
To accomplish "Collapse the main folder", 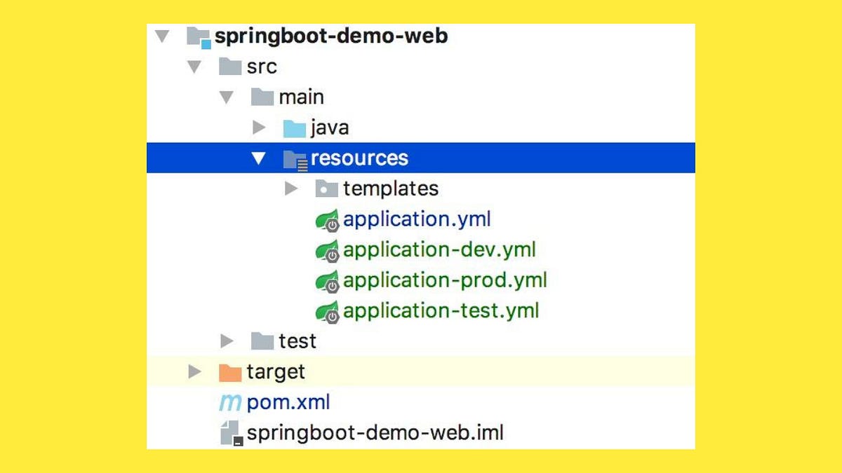I will [227, 96].
